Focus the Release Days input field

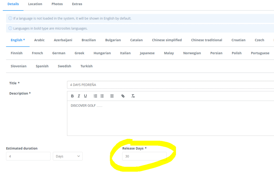pyautogui.click(x=144, y=156)
